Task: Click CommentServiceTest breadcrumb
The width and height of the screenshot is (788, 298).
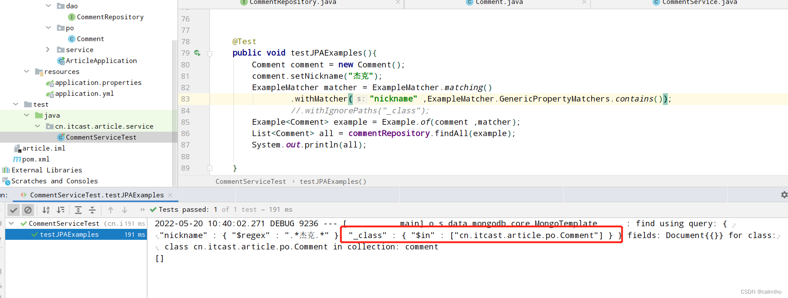Action: (251, 182)
